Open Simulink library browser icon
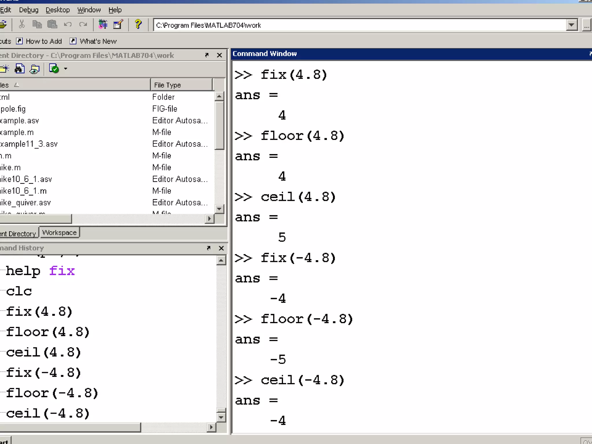The image size is (592, 444). click(103, 25)
